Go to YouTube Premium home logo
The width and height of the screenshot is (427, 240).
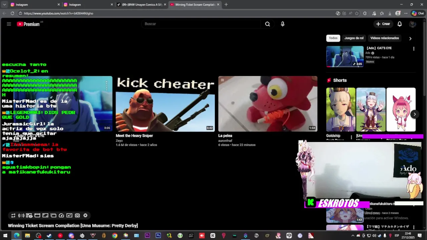click(28, 24)
